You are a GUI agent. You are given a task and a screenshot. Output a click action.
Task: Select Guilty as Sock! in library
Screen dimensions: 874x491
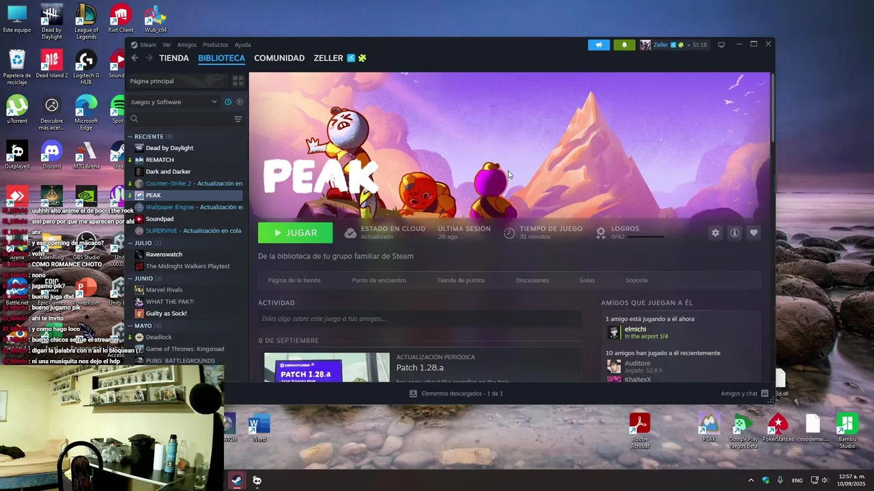tap(166, 314)
